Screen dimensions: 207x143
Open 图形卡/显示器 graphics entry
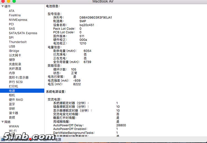19,77
